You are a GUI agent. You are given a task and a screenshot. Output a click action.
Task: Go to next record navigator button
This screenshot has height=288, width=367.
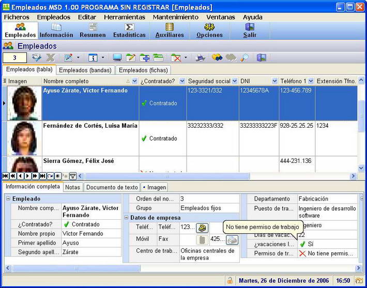point(28,176)
